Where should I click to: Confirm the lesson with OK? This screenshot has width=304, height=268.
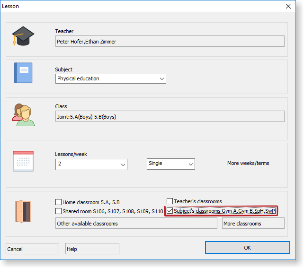tap(247, 248)
